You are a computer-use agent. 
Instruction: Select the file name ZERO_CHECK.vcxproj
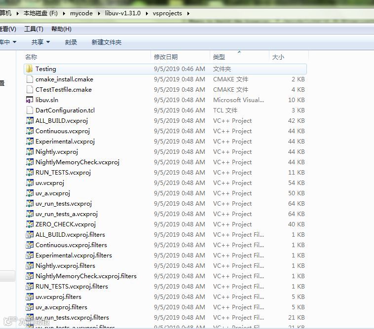point(66,224)
